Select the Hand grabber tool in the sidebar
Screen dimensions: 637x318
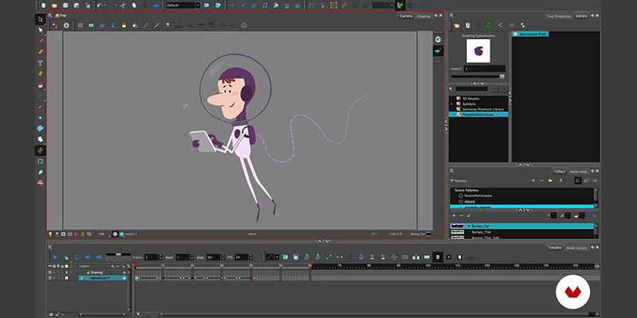point(41,139)
